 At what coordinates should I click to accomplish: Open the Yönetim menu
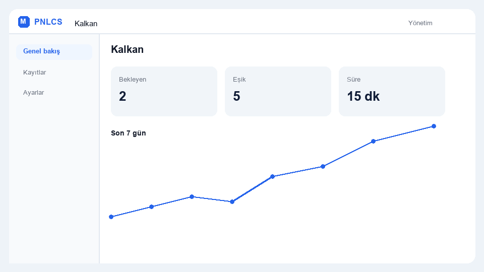420,23
